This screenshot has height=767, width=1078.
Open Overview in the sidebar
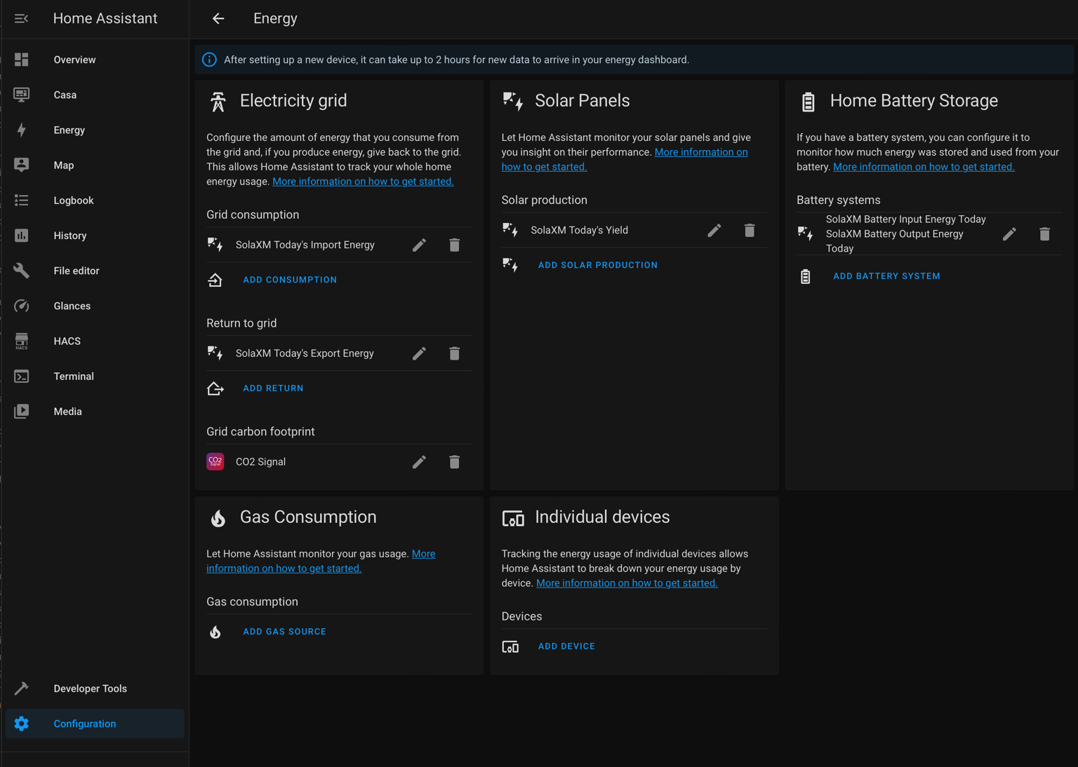(95, 60)
